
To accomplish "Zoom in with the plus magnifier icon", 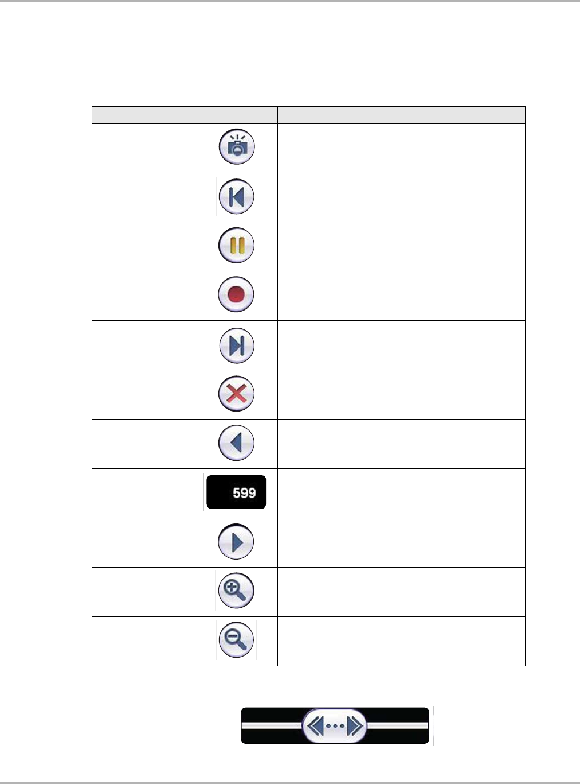I will coord(236,591).
